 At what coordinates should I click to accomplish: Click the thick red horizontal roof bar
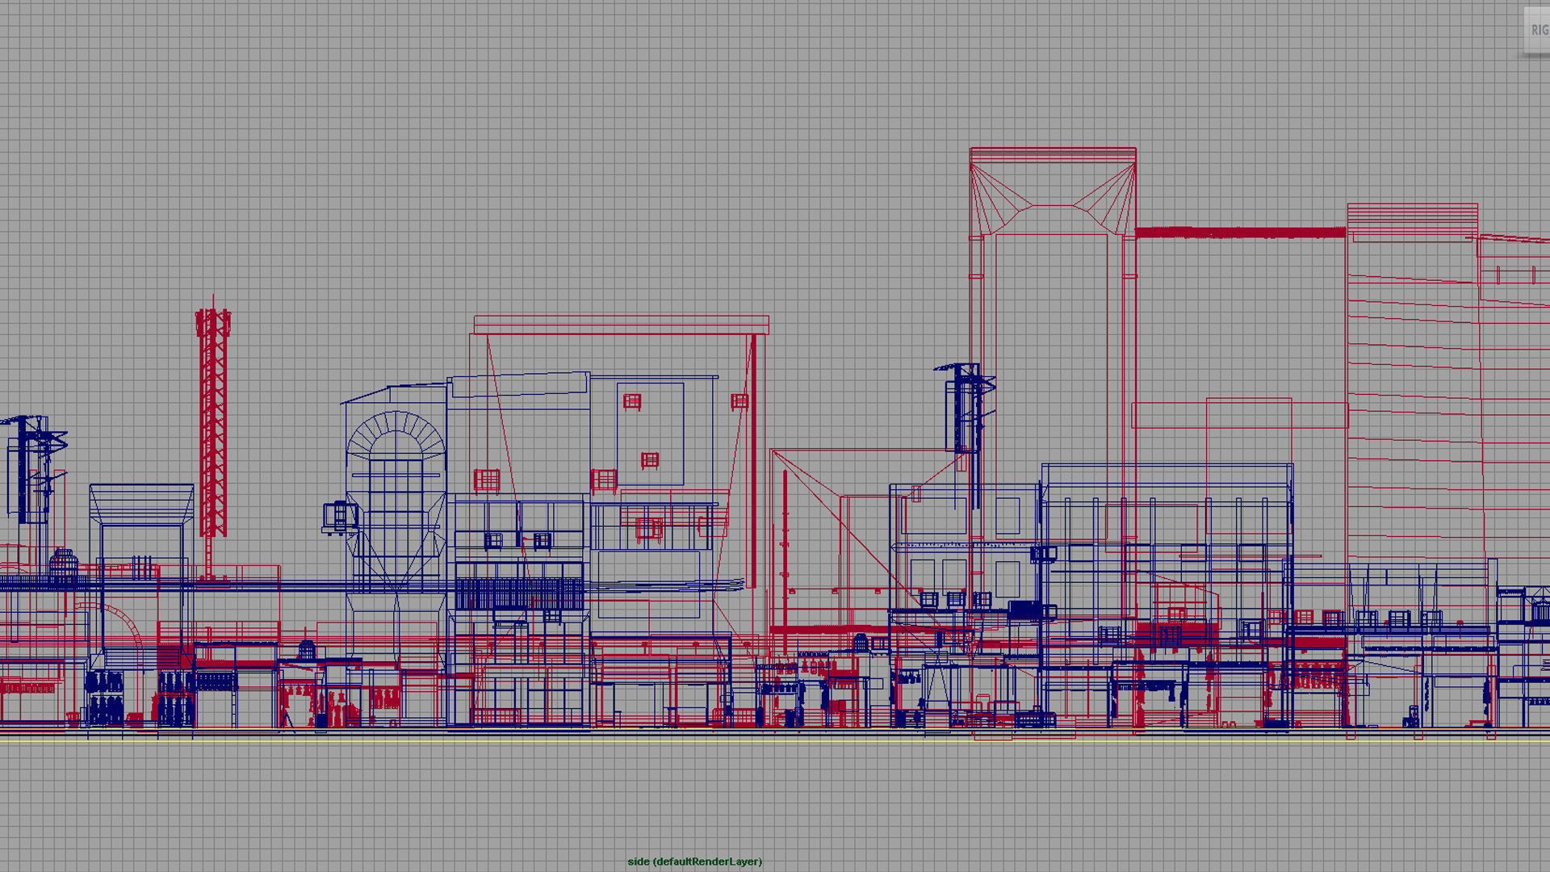point(1241,233)
